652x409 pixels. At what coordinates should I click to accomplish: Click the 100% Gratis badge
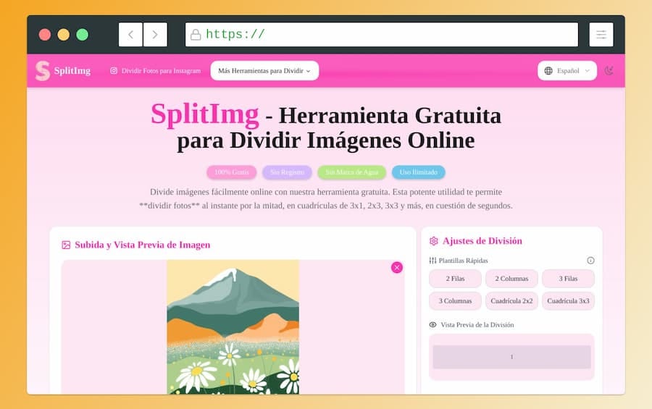point(232,172)
